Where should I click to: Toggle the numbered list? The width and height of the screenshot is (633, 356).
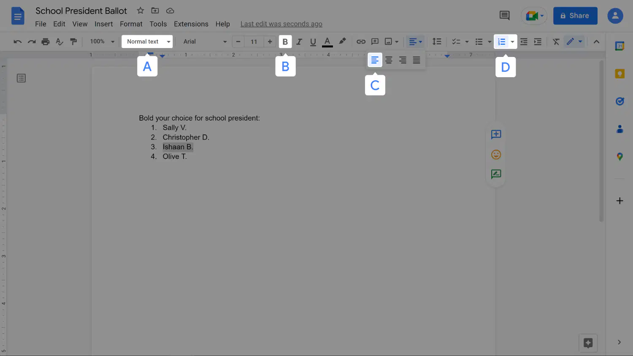click(501, 42)
